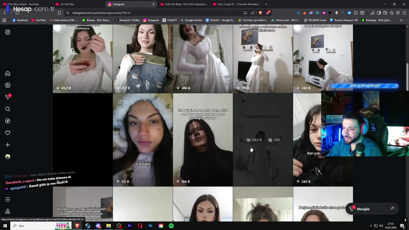Show hidden system tray icons
Screen dimensions: 409x230
[x=371, y=226]
